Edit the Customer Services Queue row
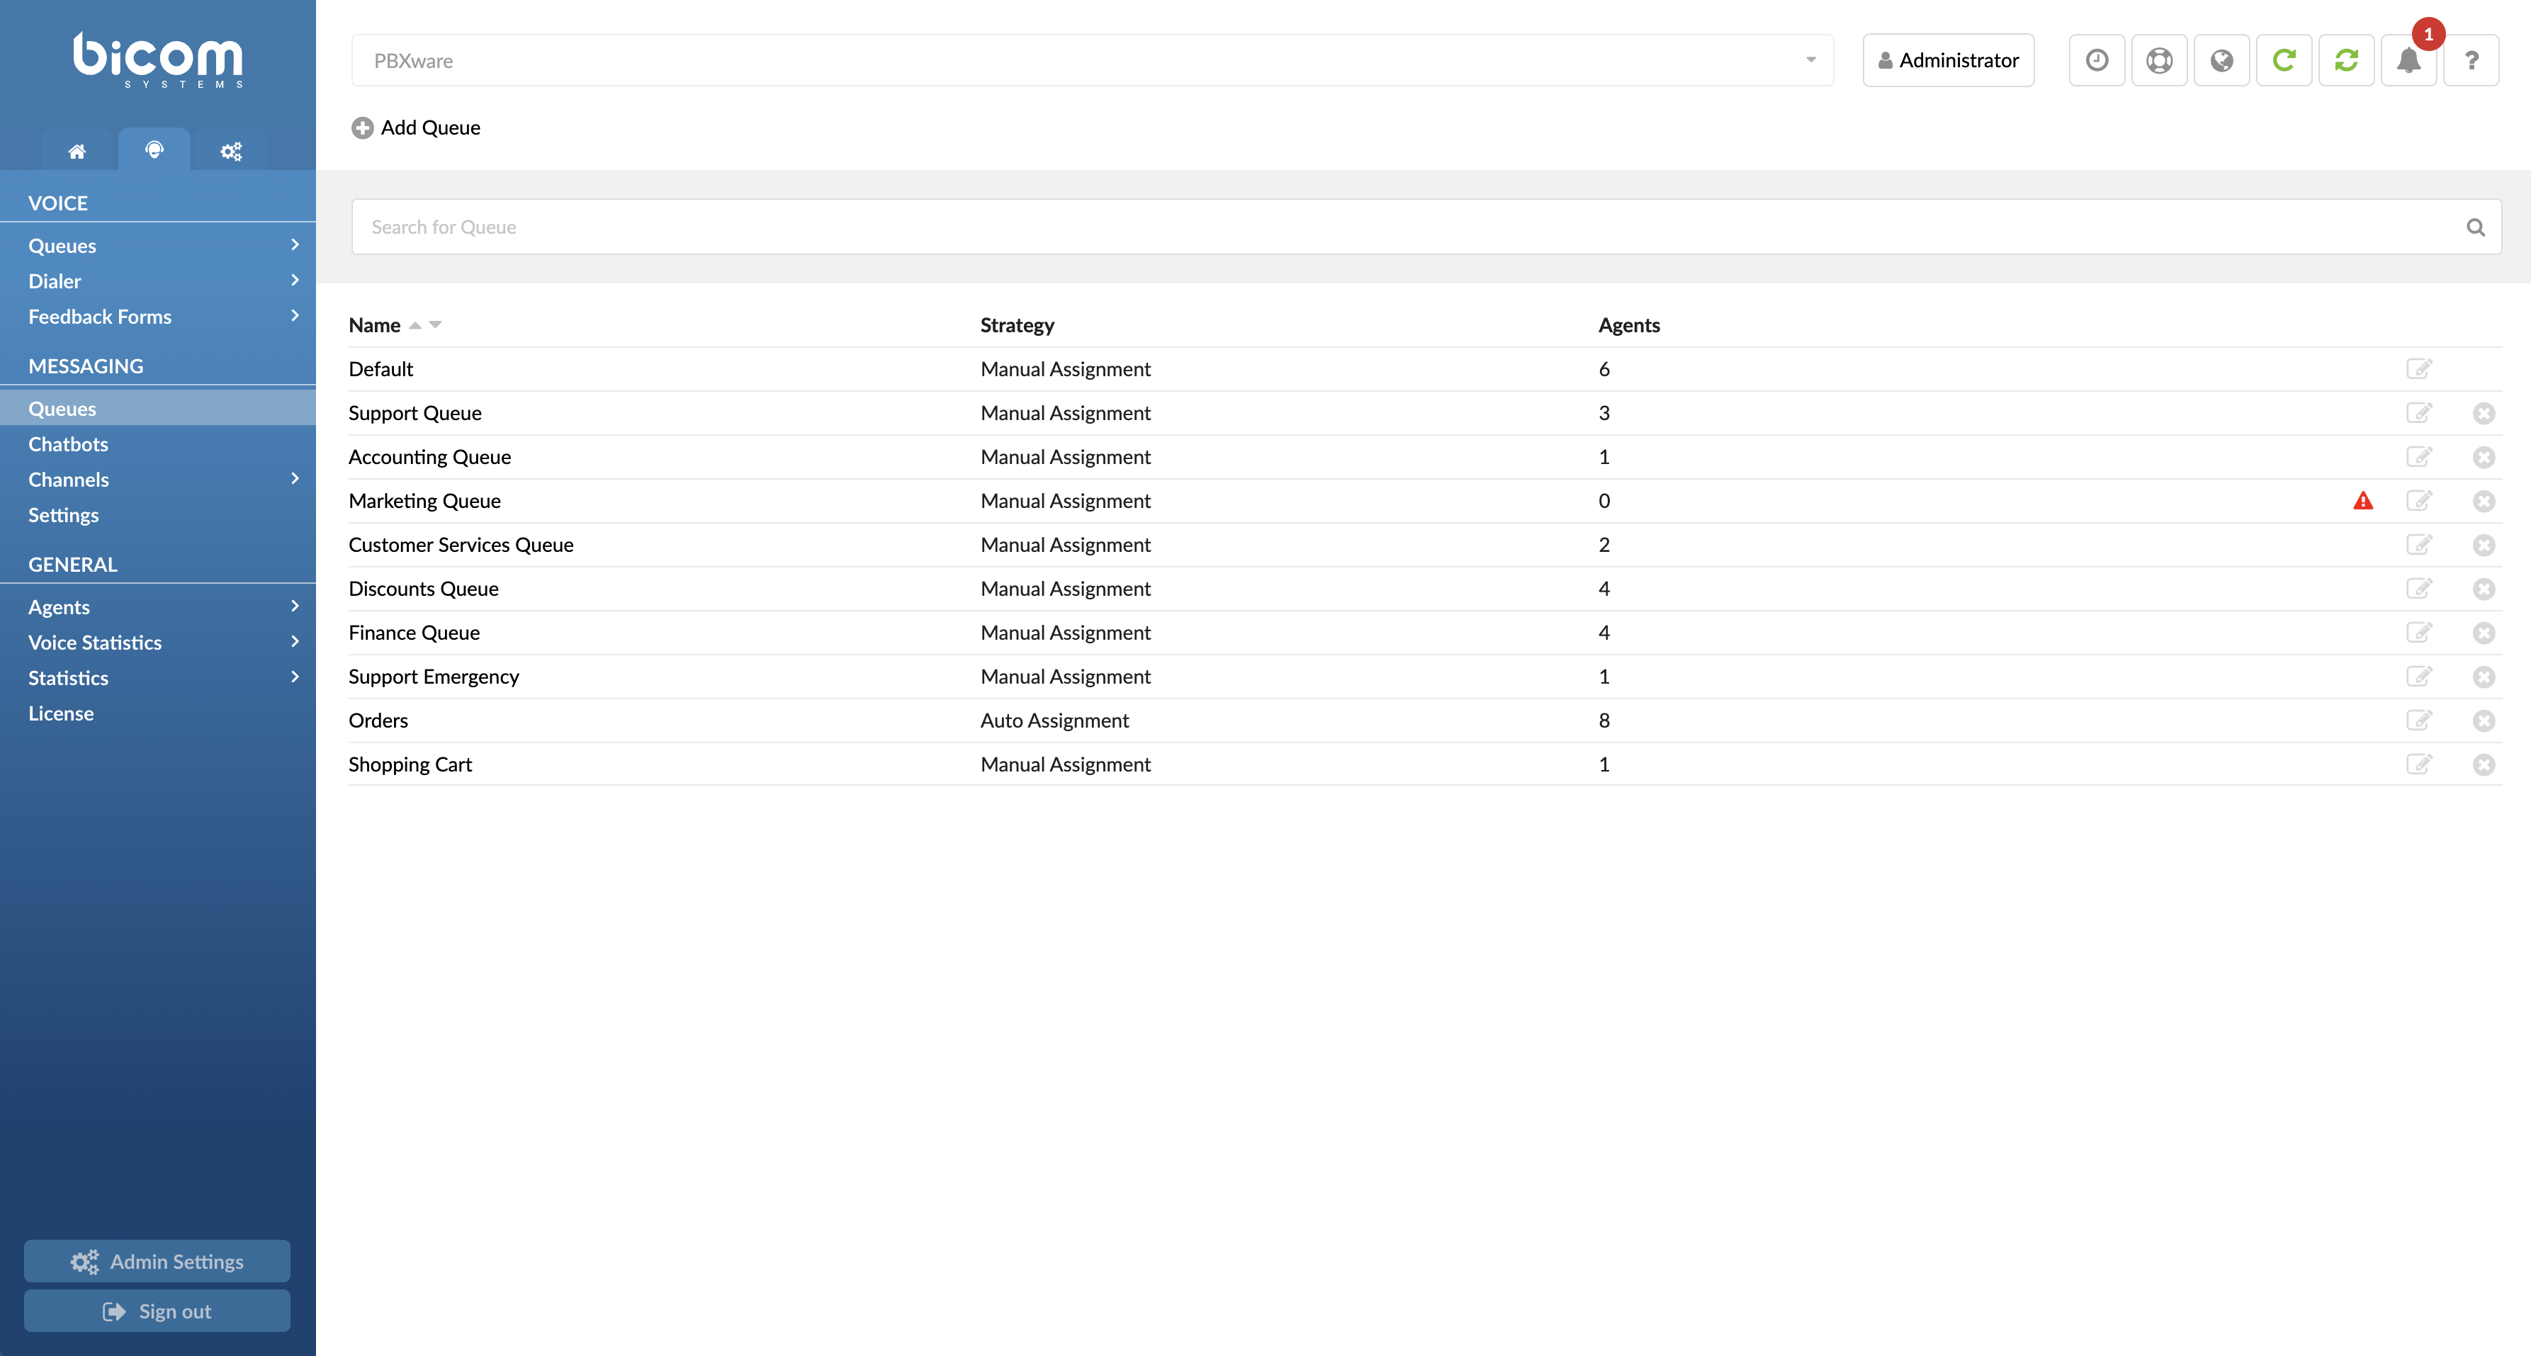This screenshot has width=2531, height=1356. tap(2419, 544)
